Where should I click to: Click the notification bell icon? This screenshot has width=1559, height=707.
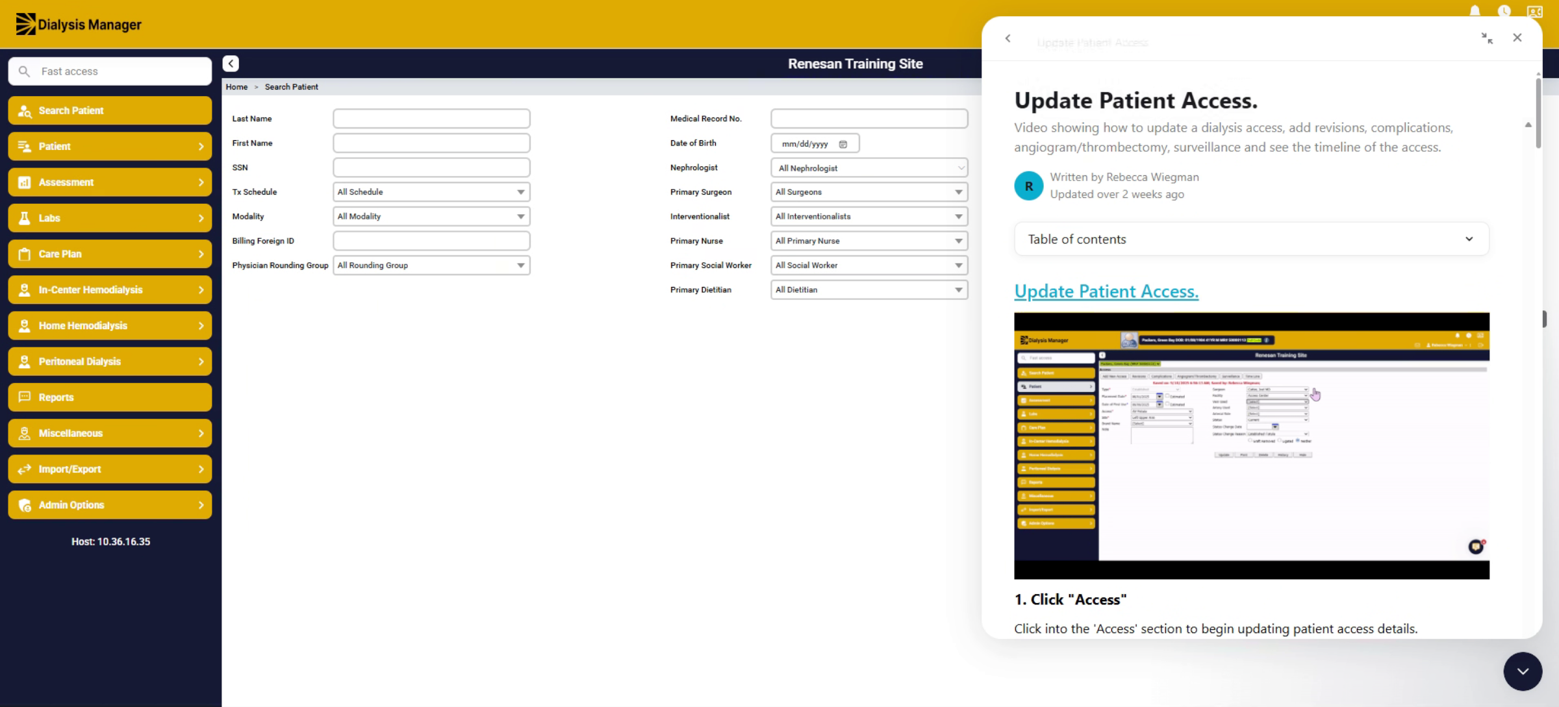[x=1475, y=10]
